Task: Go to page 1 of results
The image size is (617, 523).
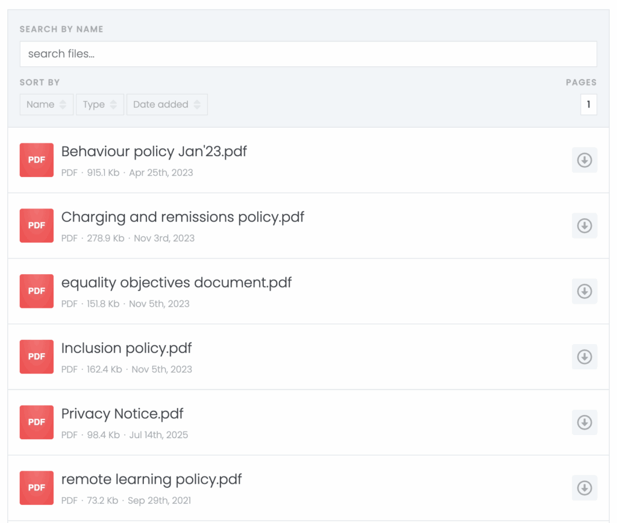Action: click(x=588, y=104)
